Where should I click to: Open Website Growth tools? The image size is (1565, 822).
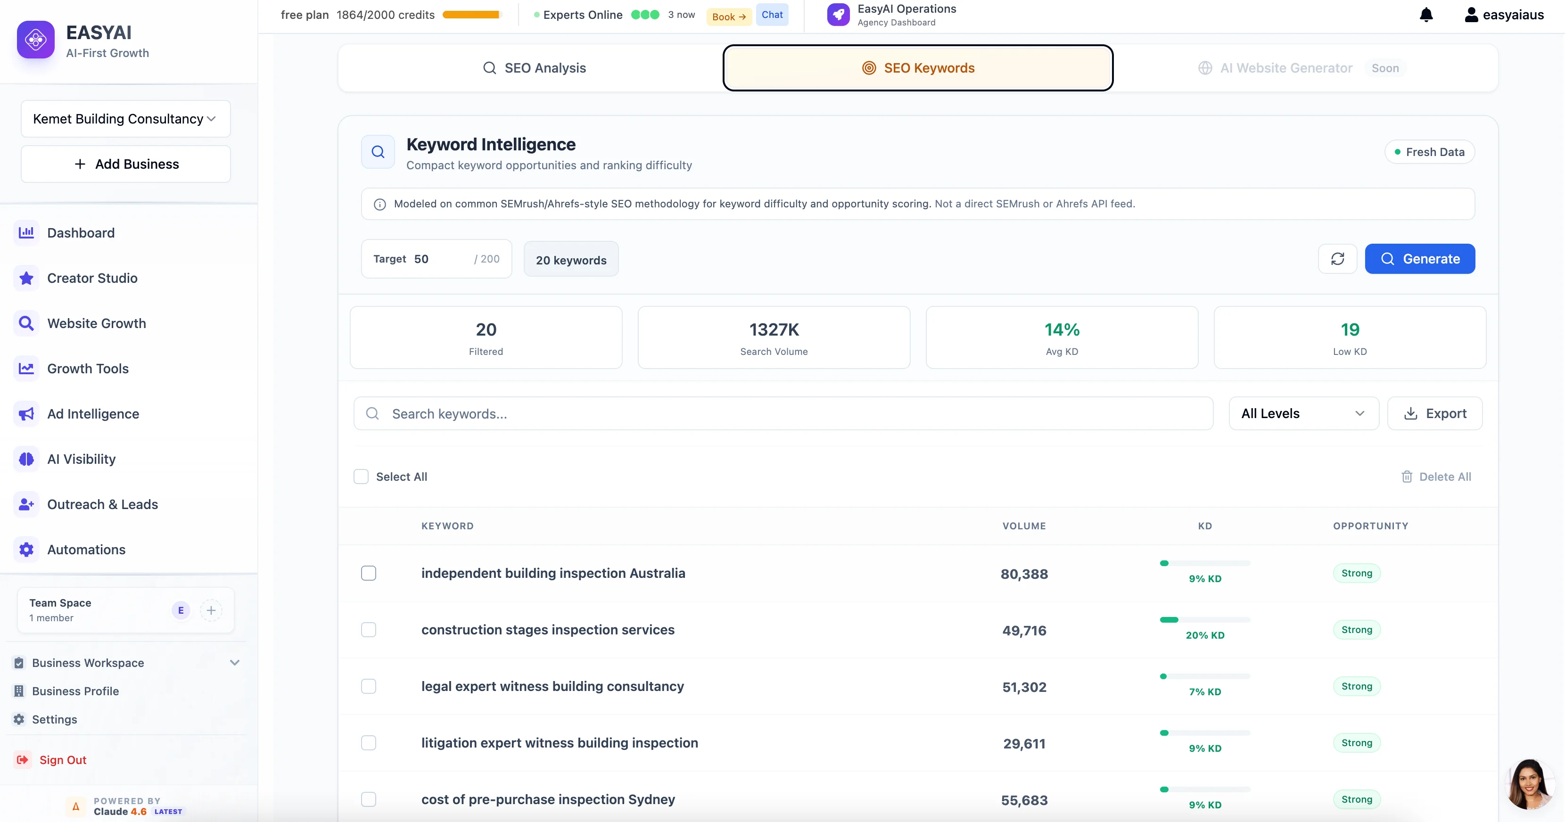97,323
